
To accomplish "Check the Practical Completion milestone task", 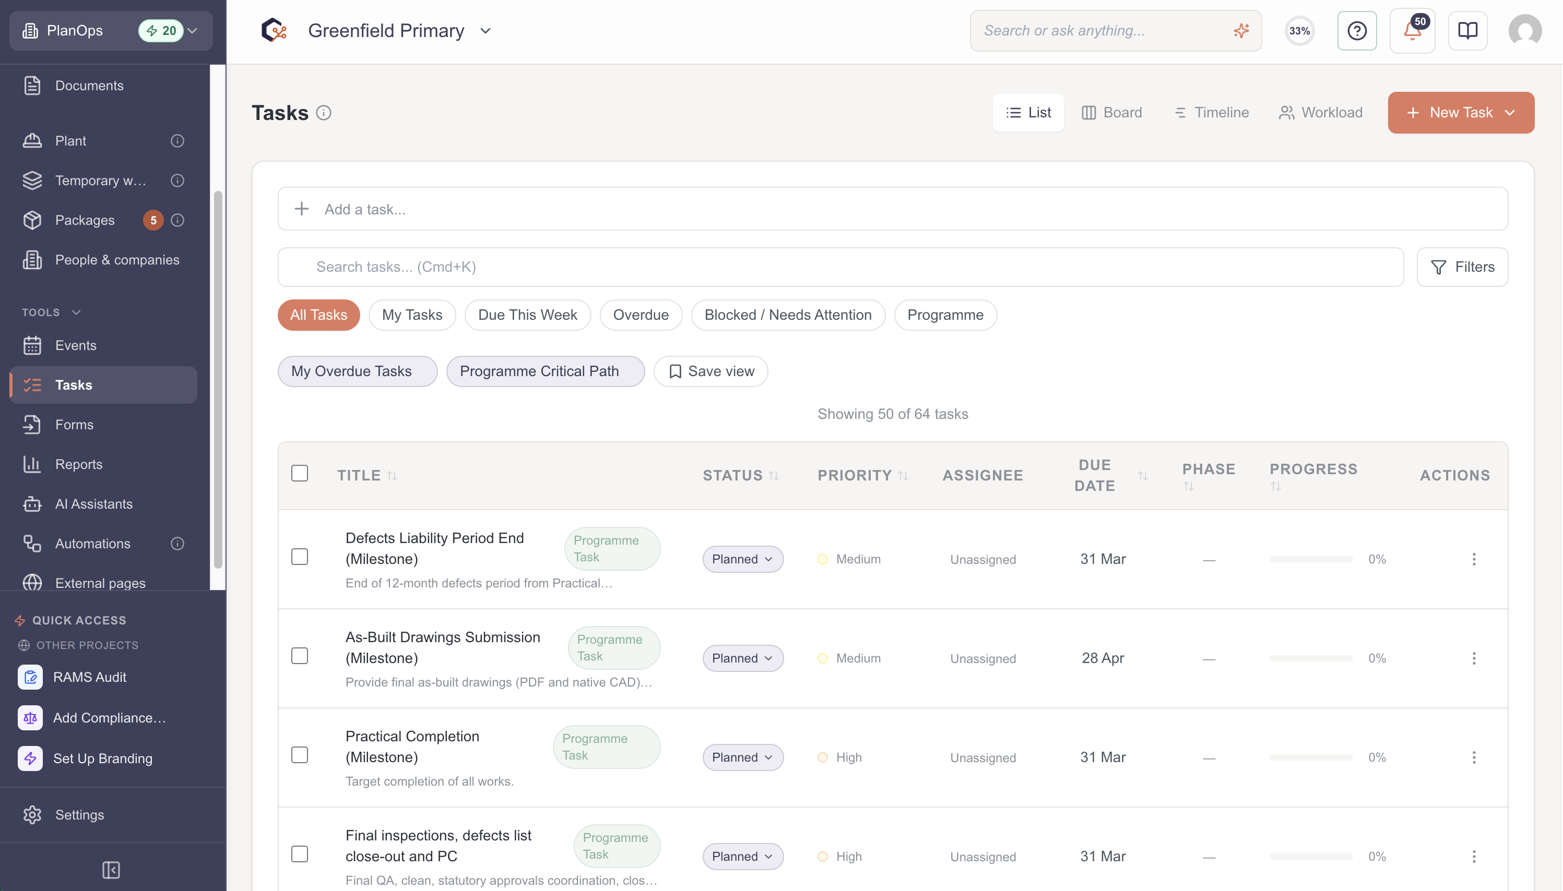I will click(x=299, y=755).
